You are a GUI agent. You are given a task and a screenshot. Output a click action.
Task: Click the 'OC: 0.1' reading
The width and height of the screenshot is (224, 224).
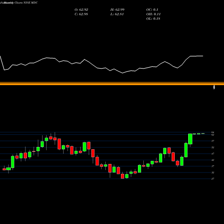pos(152,10)
